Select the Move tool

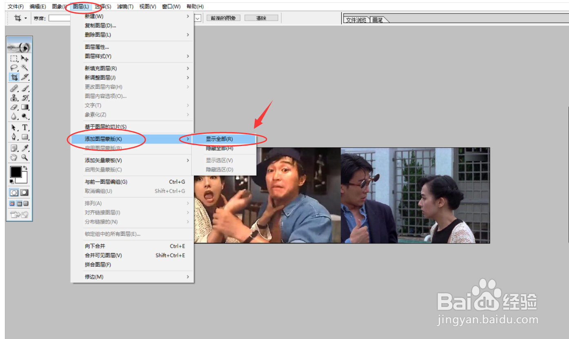25,58
